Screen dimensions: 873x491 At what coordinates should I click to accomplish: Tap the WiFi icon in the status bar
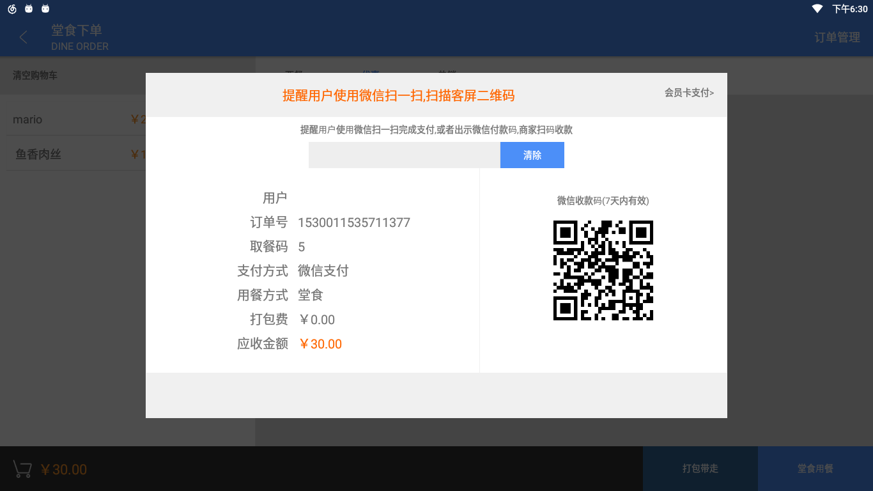pos(817,8)
